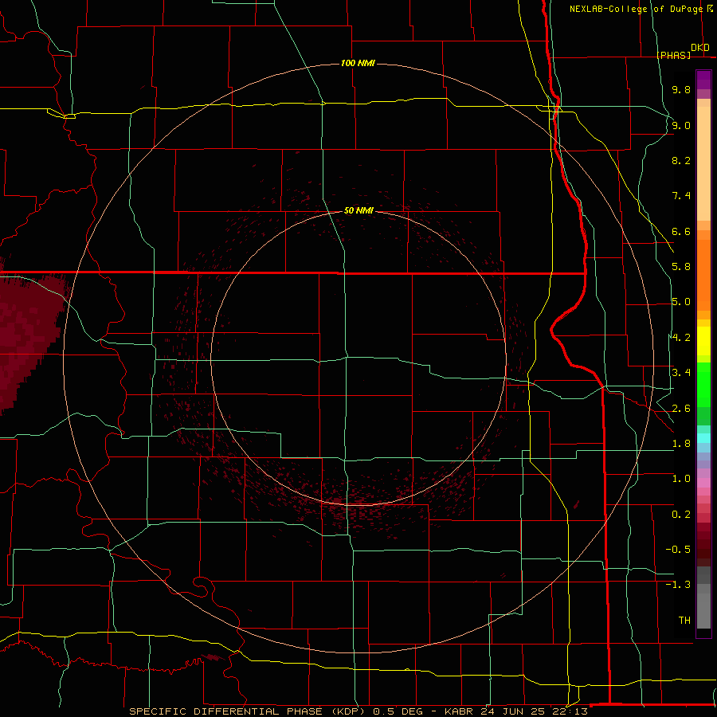The width and height of the screenshot is (717, 717).
Task: Click the 7.4 scale value
Action: (x=681, y=196)
